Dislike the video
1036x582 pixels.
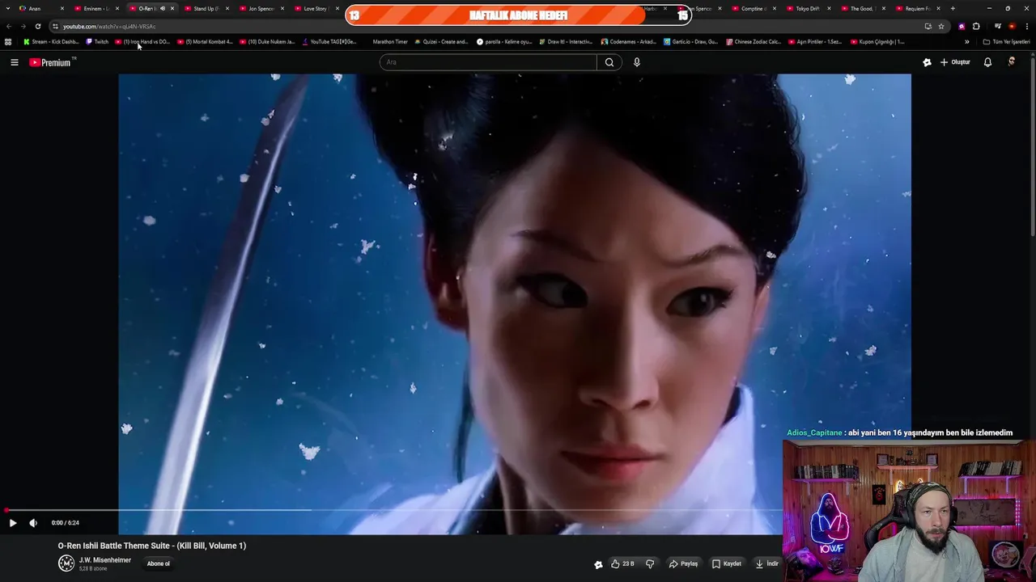(x=650, y=563)
